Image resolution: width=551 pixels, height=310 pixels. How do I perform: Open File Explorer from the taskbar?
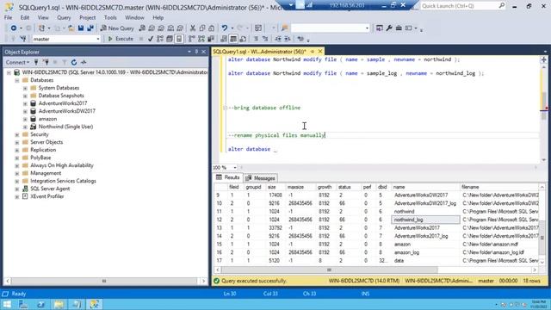(x=59, y=304)
